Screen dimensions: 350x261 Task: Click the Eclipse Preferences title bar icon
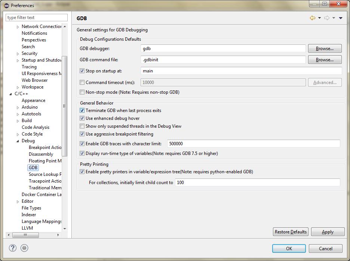7,5
